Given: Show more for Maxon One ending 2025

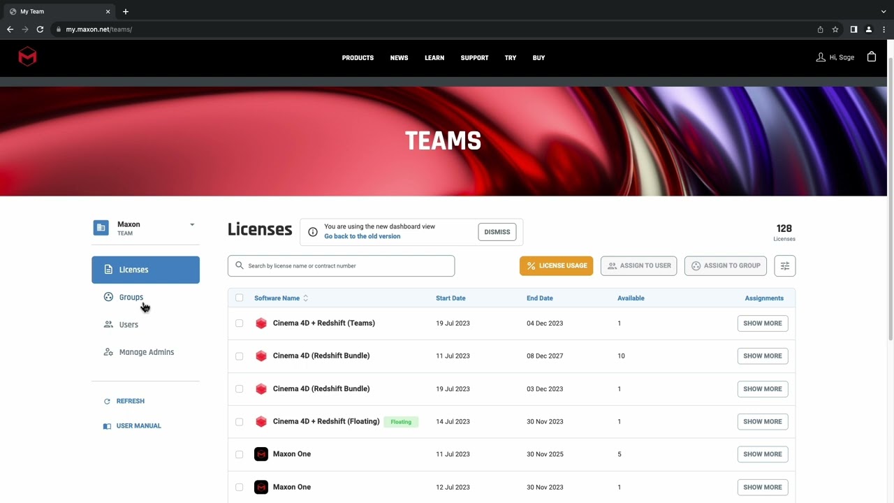Looking at the screenshot, I should (763, 454).
